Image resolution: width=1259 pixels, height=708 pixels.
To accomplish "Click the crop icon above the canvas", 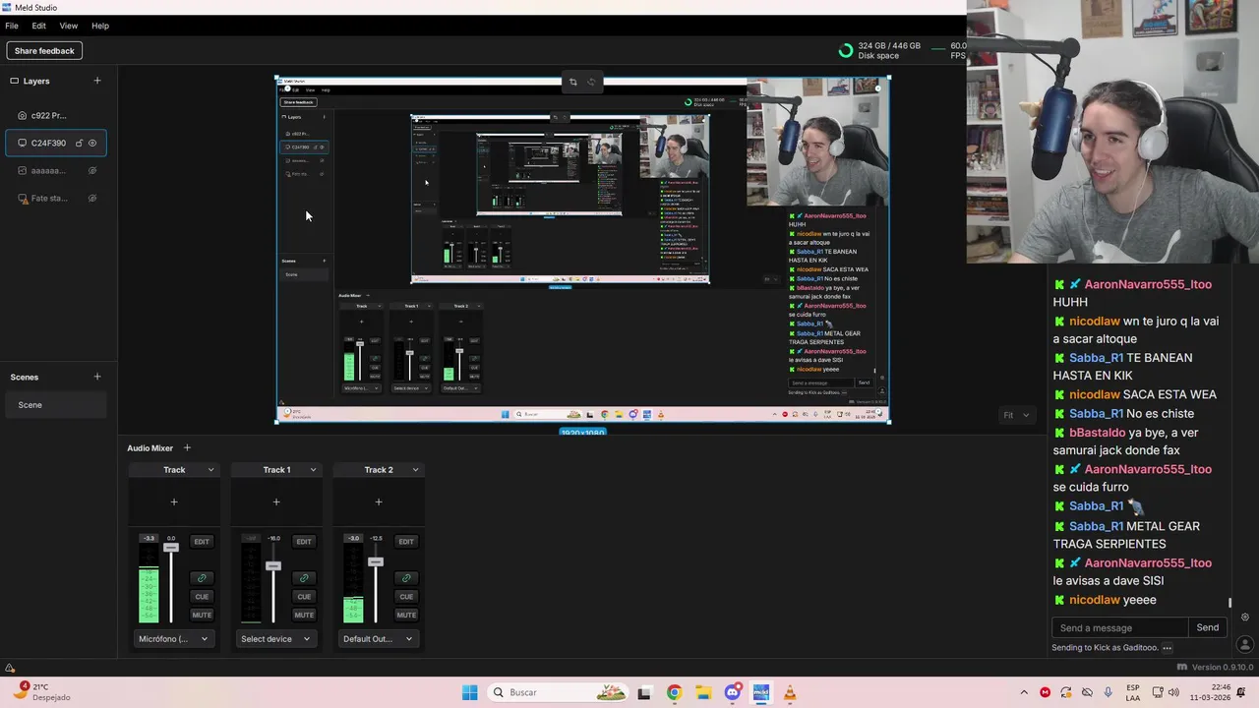I will click(573, 82).
